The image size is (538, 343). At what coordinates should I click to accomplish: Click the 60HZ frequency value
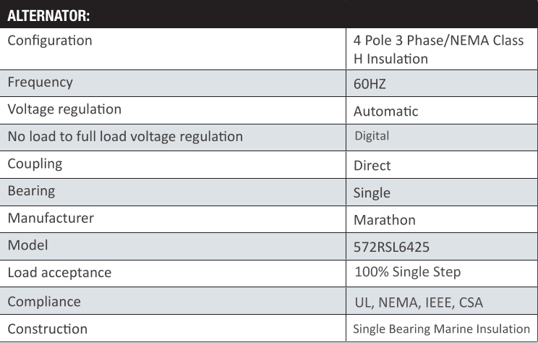[x=370, y=84]
